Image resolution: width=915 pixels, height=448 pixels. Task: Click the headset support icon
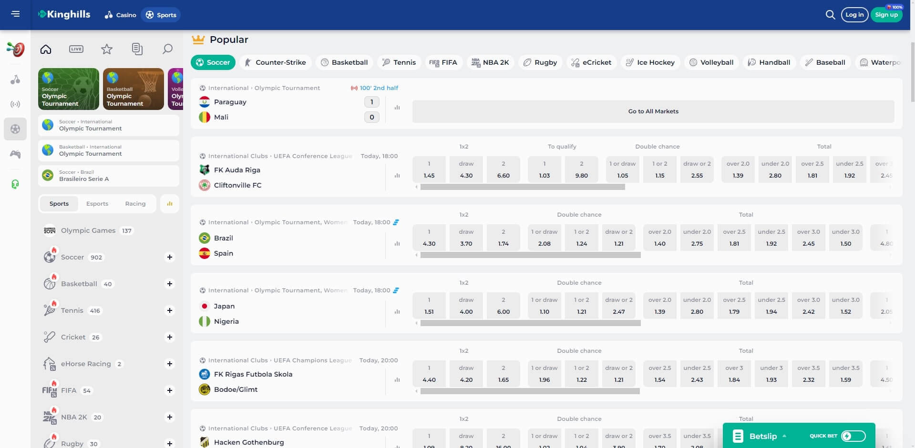(15, 184)
